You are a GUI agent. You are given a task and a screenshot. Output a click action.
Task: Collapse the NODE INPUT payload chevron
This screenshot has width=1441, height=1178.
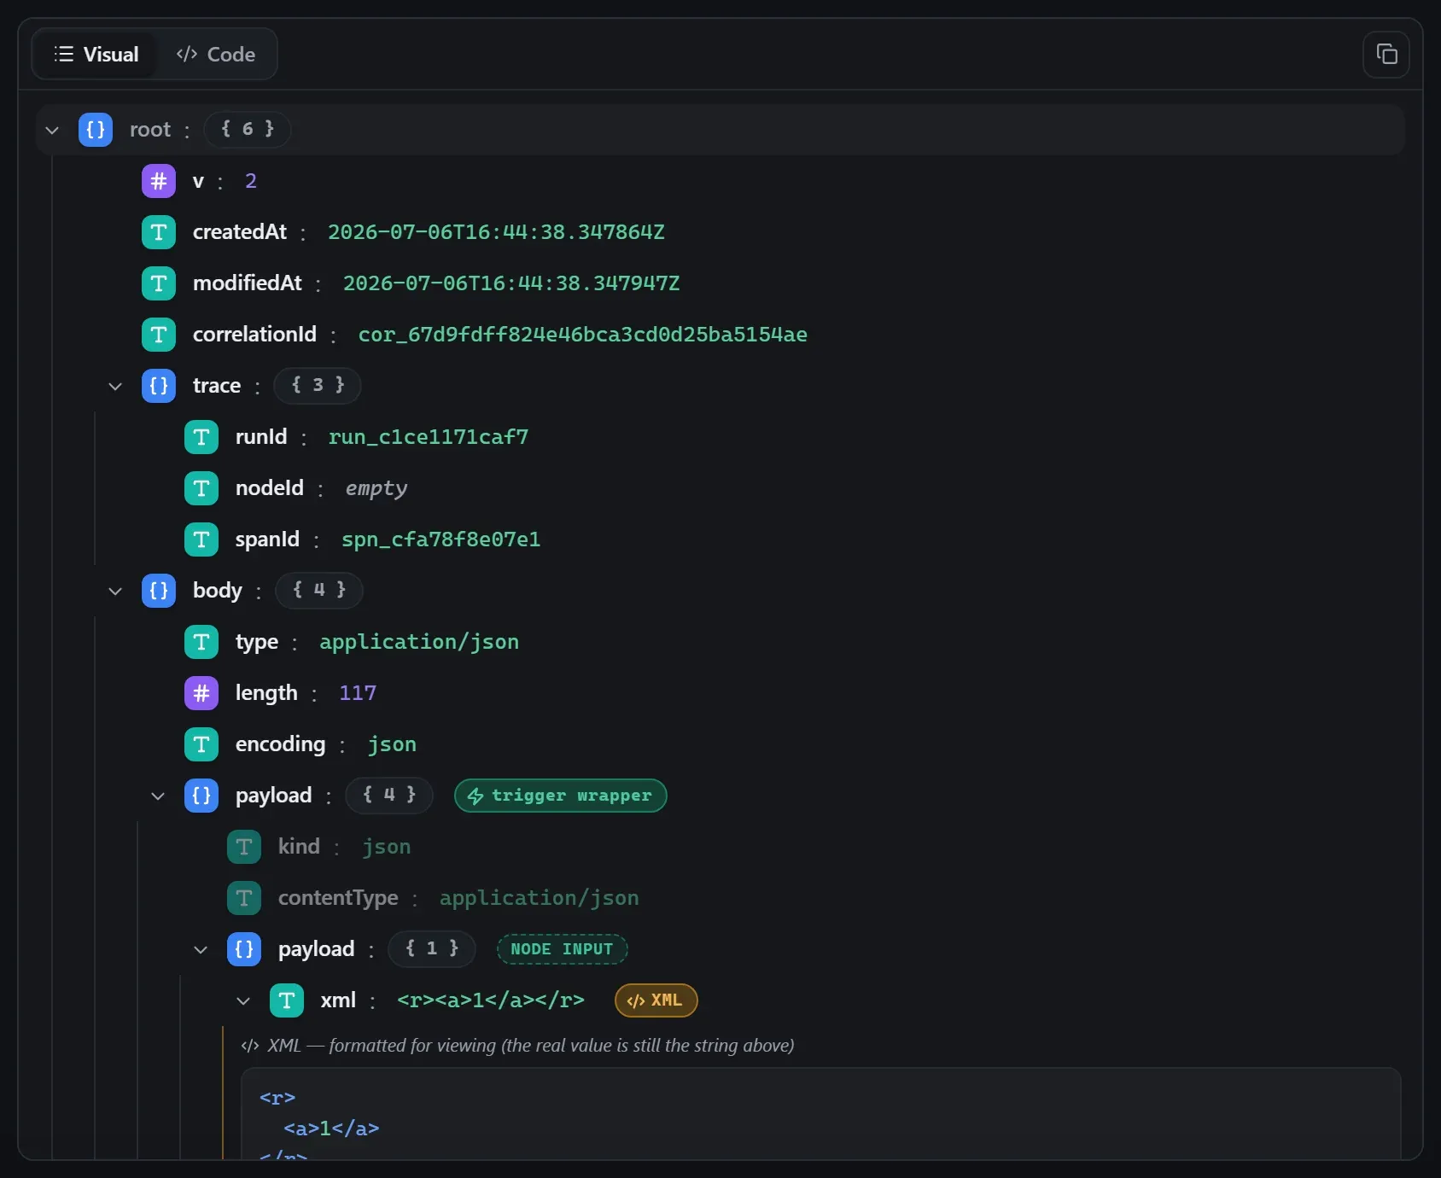pyautogui.click(x=201, y=949)
